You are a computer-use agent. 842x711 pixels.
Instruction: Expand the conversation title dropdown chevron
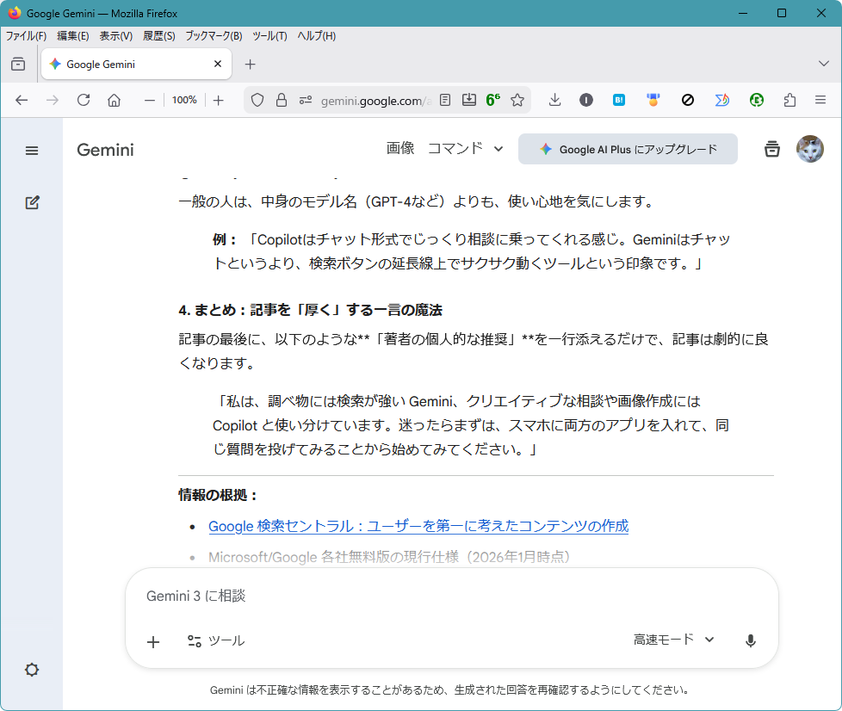(498, 149)
